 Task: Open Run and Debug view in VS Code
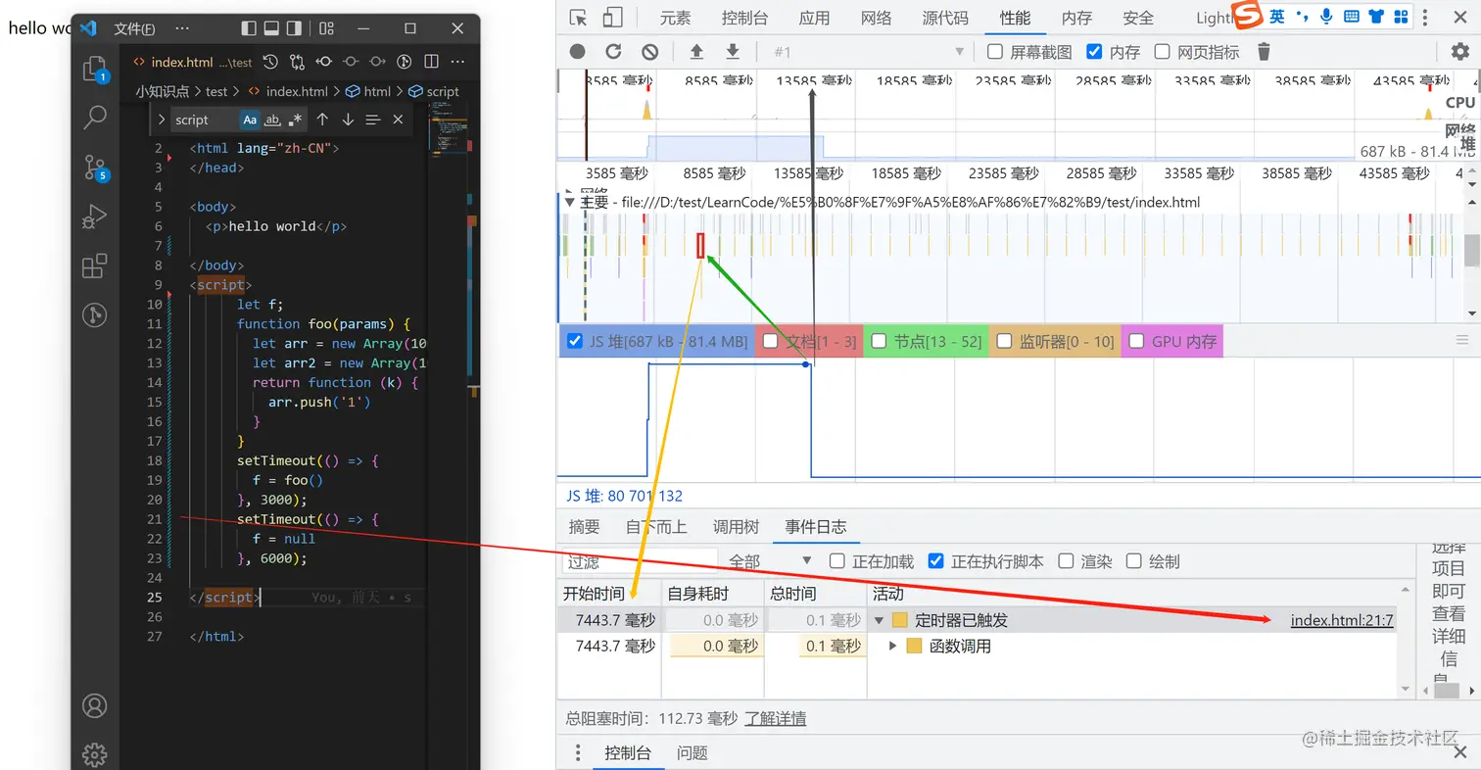(x=95, y=217)
